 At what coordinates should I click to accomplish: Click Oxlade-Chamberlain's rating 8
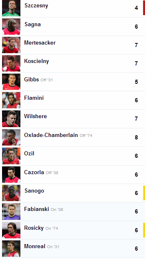(136, 137)
